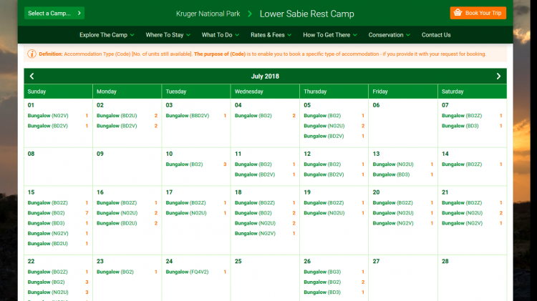The width and height of the screenshot is (537, 301).
Task: Click breadcrumb chevron after Kruger National Park
Action: (x=250, y=14)
